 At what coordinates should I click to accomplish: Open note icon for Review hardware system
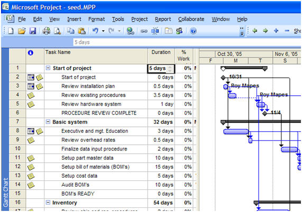pyautogui.click(x=31, y=104)
